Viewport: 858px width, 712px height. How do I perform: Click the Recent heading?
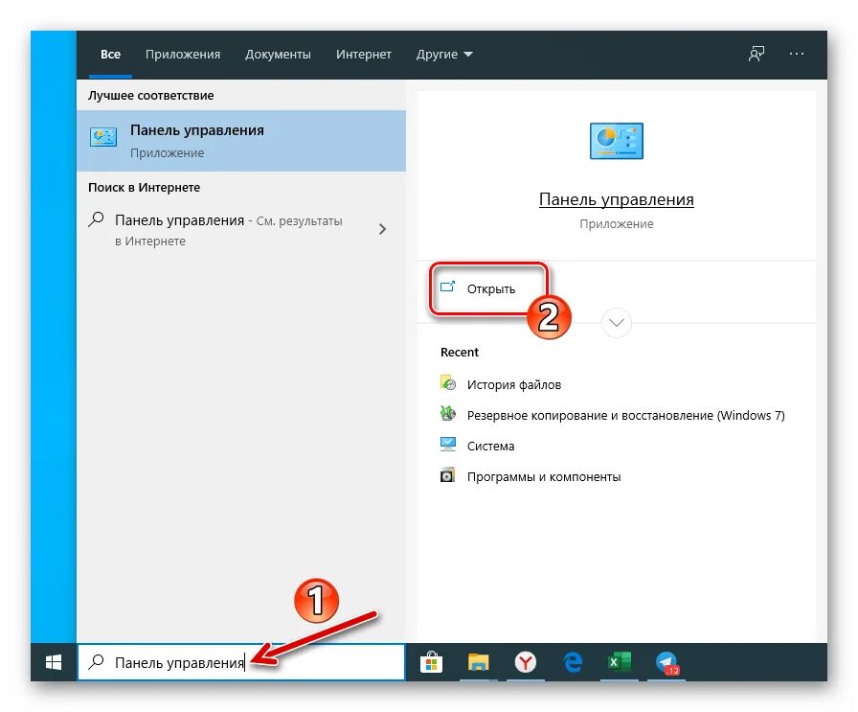pyautogui.click(x=459, y=352)
